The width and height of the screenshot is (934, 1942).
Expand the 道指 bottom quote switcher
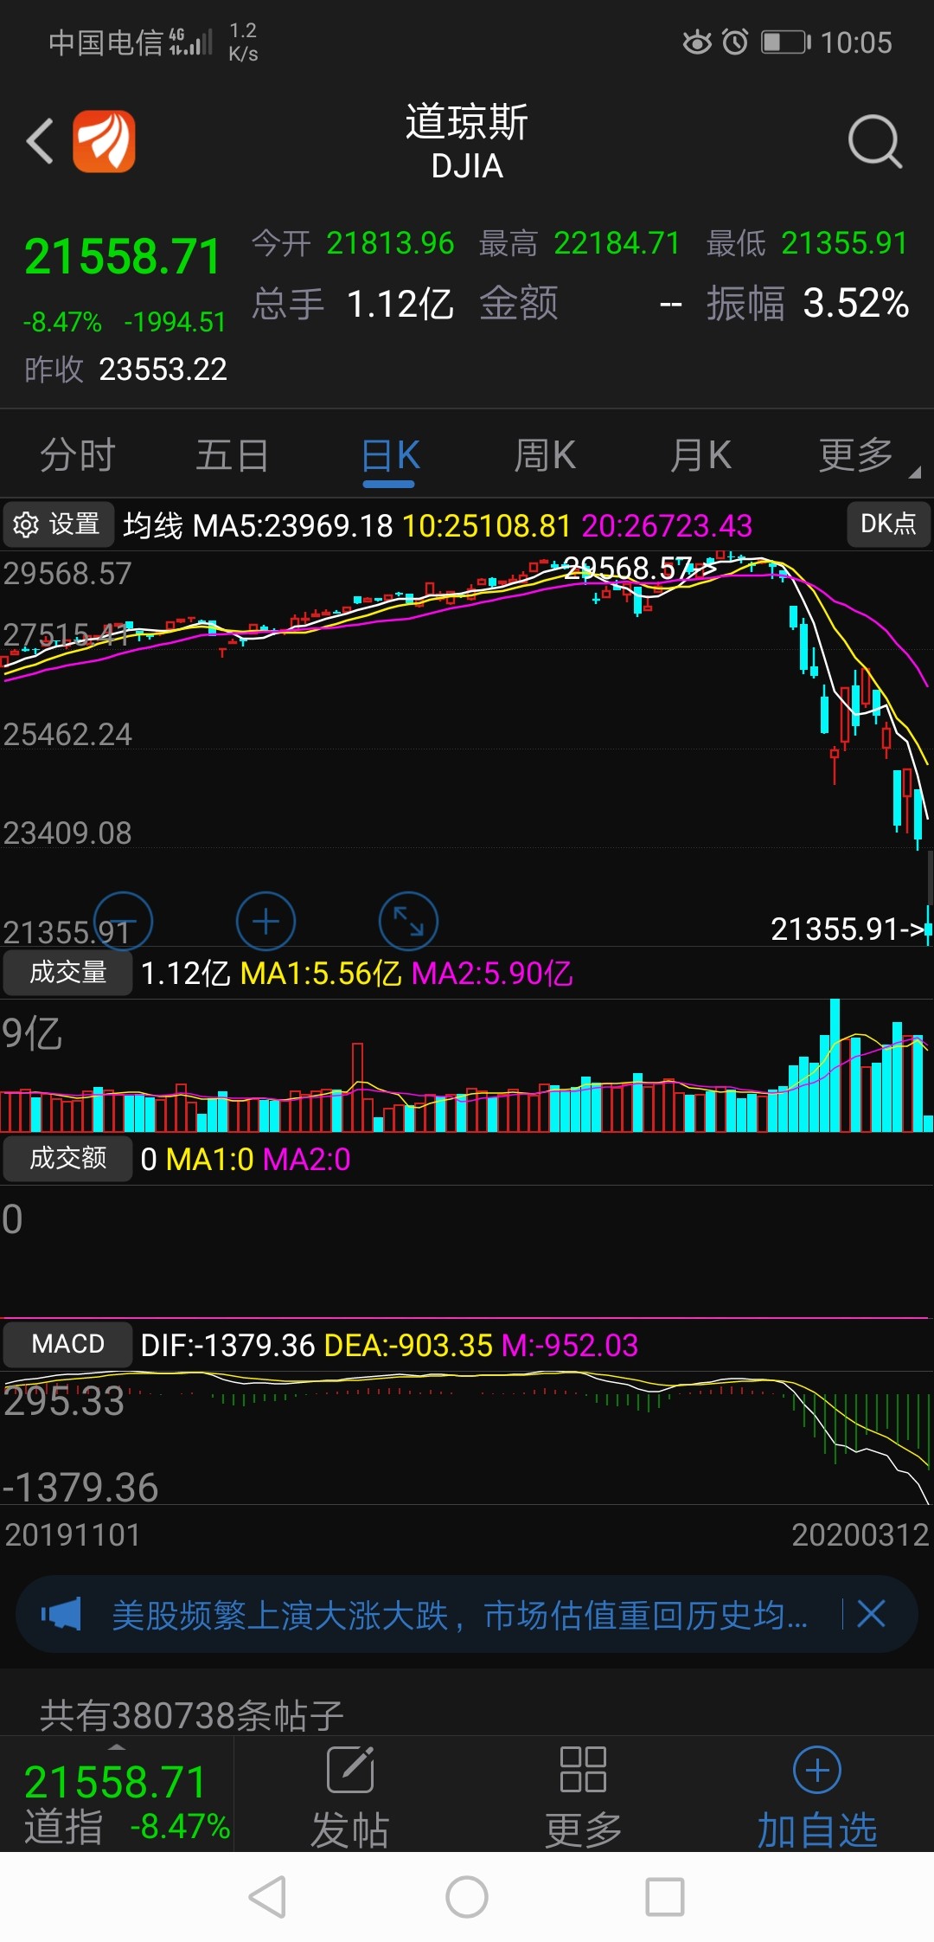117,1795
